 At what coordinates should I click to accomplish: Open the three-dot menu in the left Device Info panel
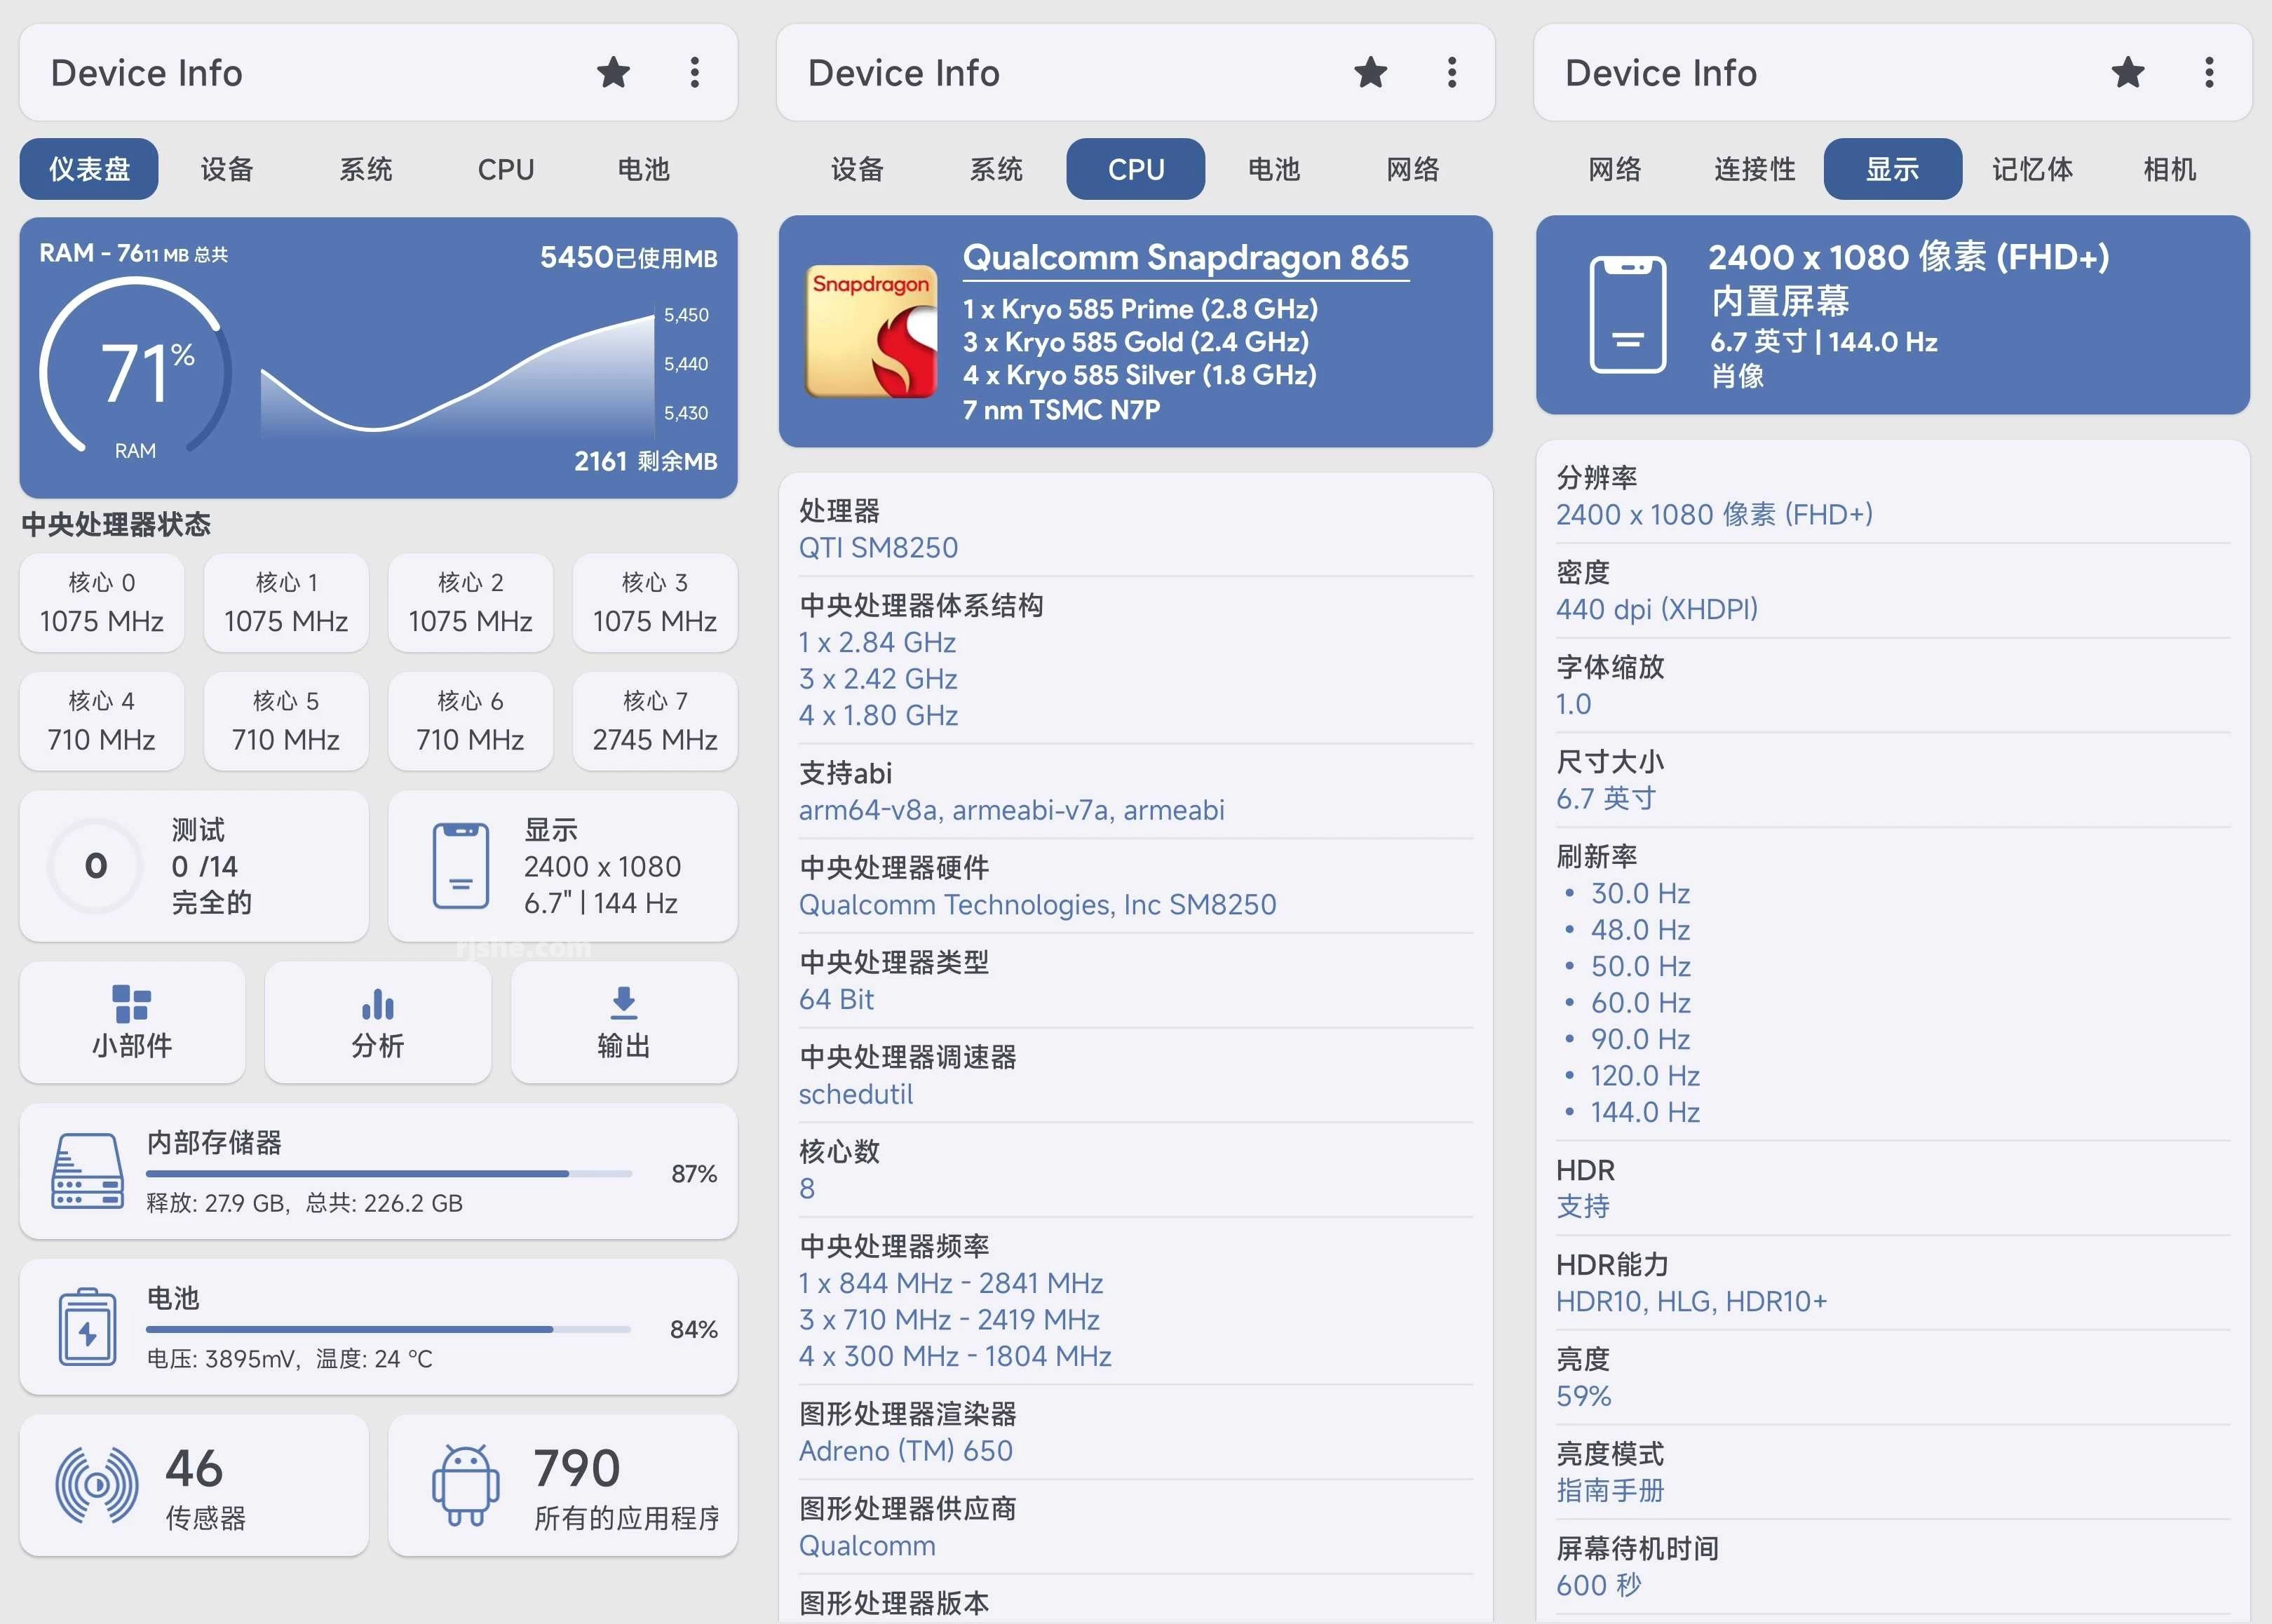(695, 72)
